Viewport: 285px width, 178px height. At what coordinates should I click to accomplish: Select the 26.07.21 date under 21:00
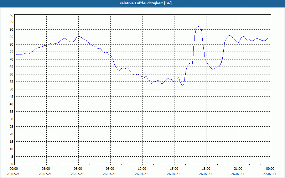238,174
